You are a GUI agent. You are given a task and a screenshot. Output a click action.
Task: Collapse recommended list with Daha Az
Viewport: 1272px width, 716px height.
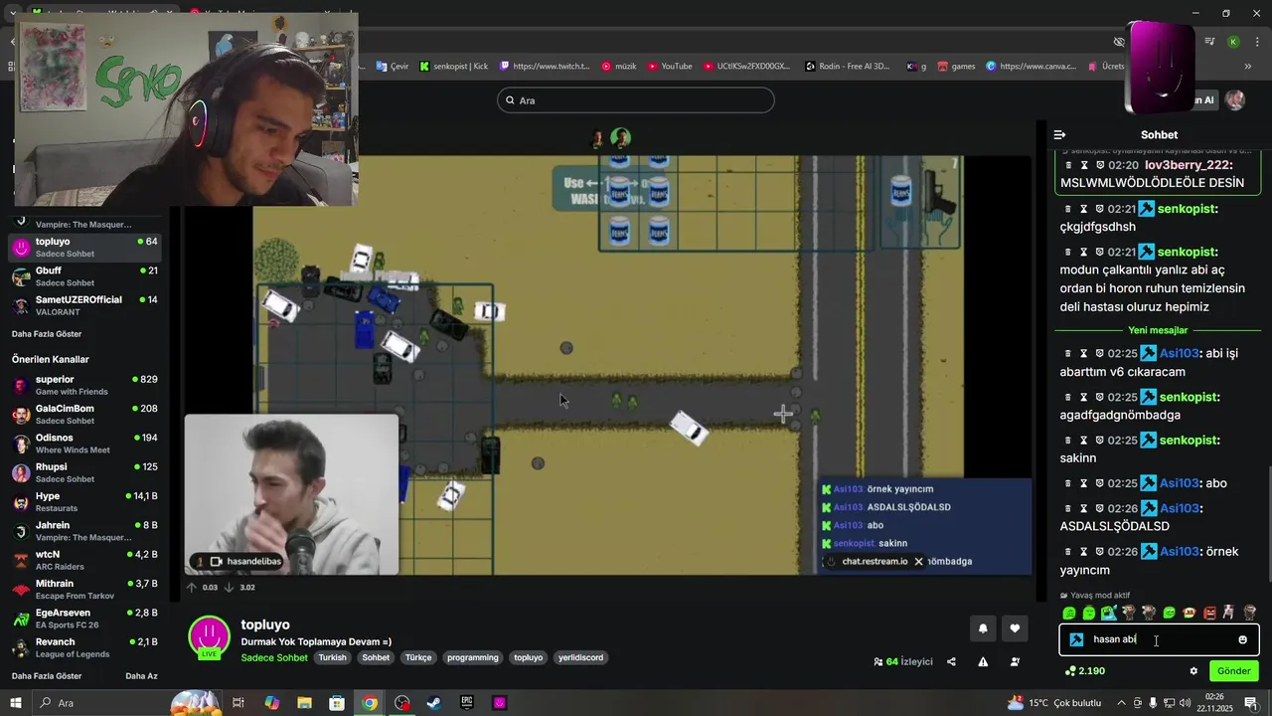pyautogui.click(x=141, y=676)
